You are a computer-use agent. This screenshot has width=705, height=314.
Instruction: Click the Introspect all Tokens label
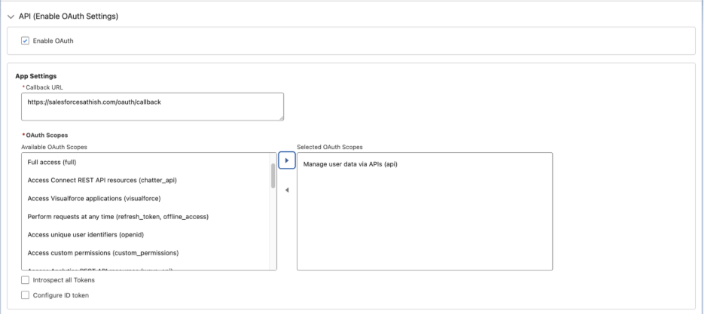(63, 280)
